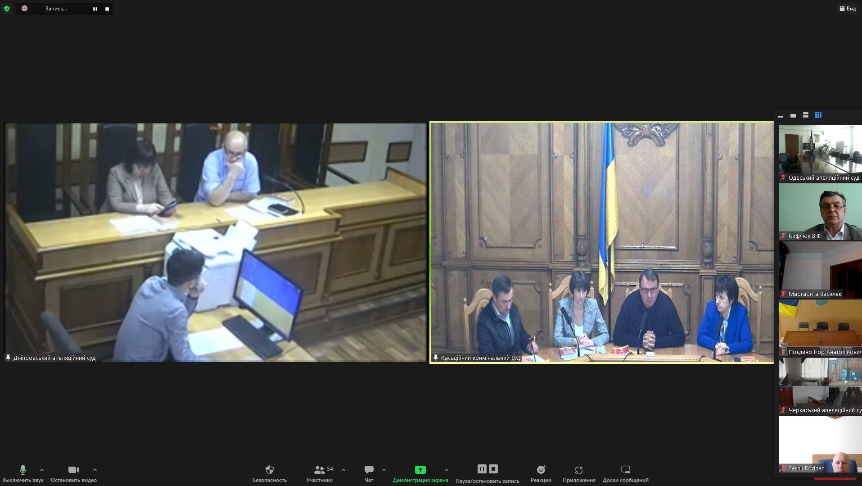Expand audio options arrow beside the microphone

click(x=42, y=470)
